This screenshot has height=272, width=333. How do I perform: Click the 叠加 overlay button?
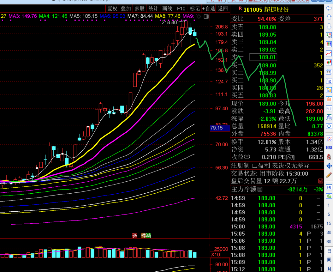coord(126,9)
